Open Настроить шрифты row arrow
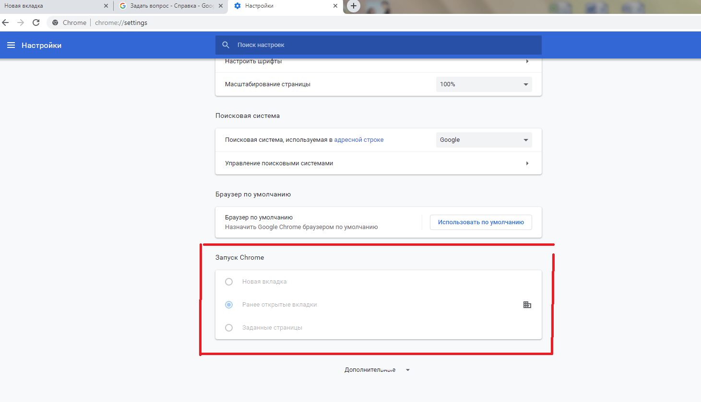The image size is (701, 402). coord(527,61)
